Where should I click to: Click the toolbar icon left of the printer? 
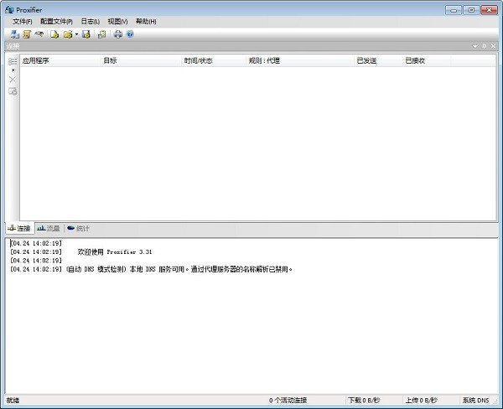point(102,34)
